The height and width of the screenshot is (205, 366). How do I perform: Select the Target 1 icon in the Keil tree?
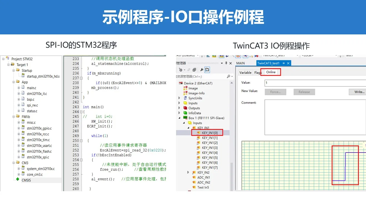tap(12, 64)
